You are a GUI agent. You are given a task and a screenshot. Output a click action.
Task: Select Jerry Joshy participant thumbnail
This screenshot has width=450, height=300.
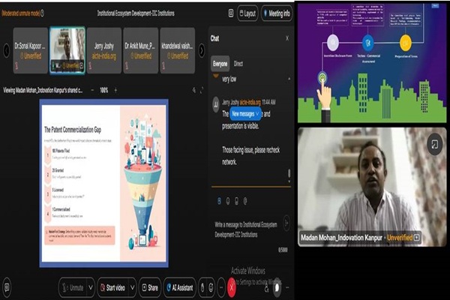(103, 50)
